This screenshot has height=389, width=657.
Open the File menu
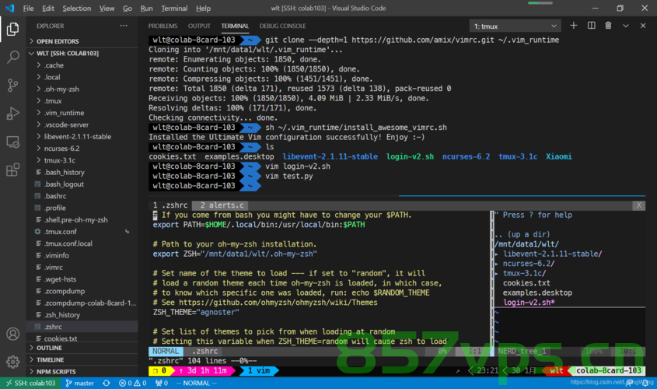point(28,8)
